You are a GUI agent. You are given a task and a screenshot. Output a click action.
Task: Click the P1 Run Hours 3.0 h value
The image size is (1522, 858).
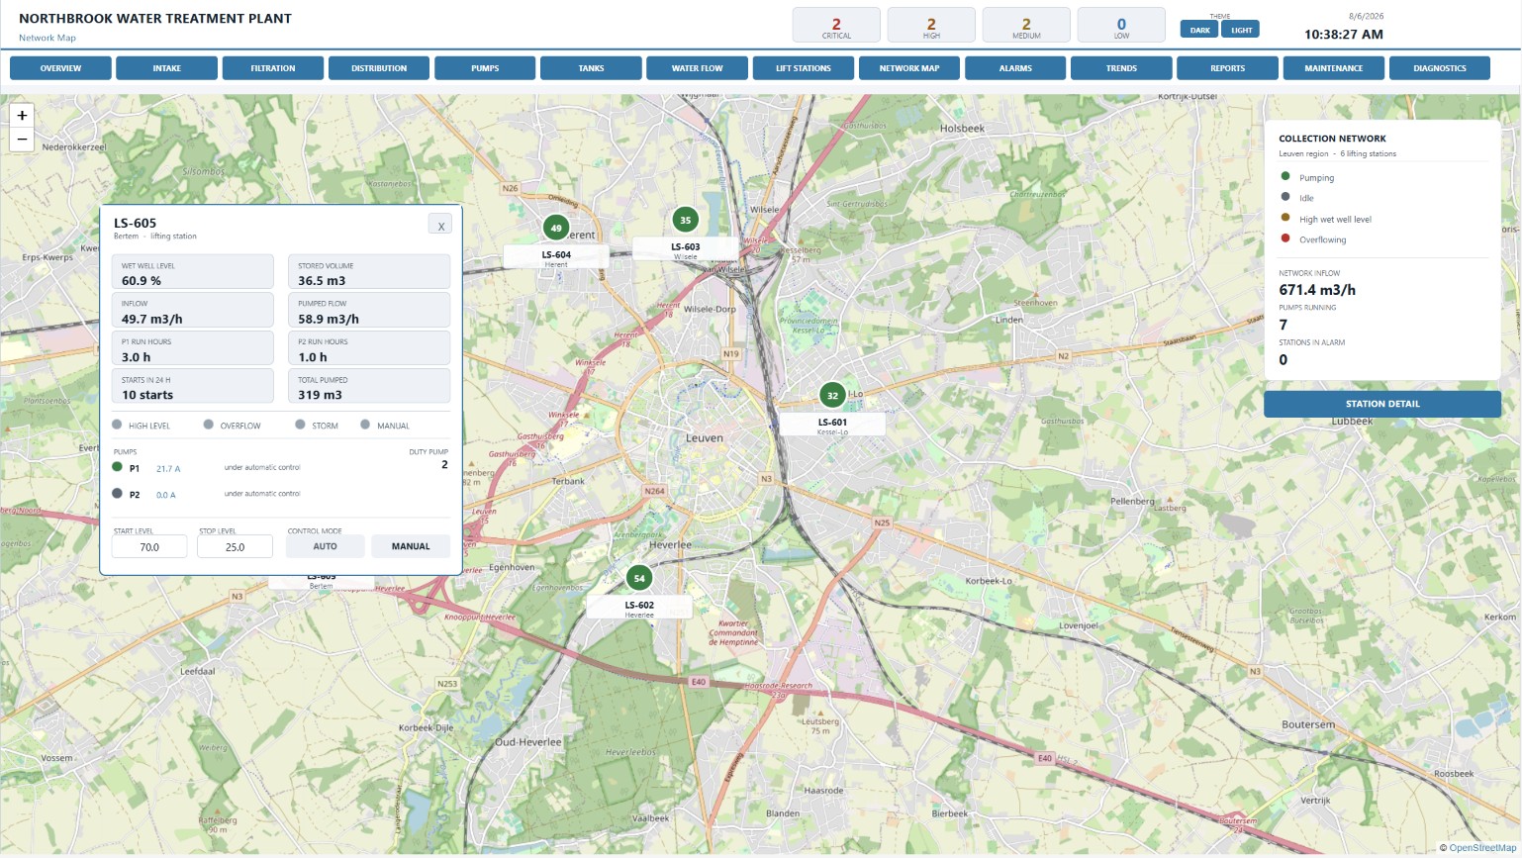pos(137,357)
